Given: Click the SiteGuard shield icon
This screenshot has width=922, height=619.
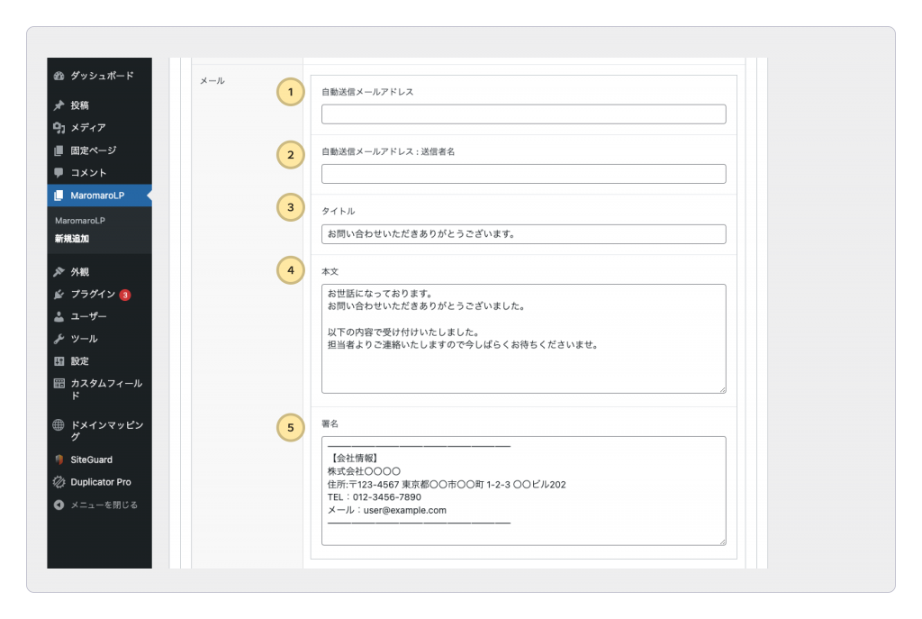Looking at the screenshot, I should [59, 460].
